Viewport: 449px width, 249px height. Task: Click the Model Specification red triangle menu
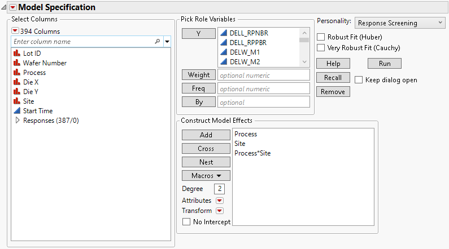[x=13, y=7]
